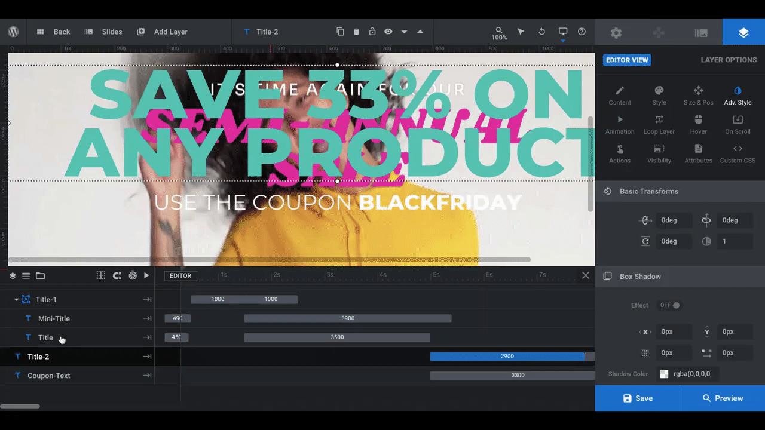
Task: Duplicate the layer with copy icon
Action: pyautogui.click(x=340, y=32)
